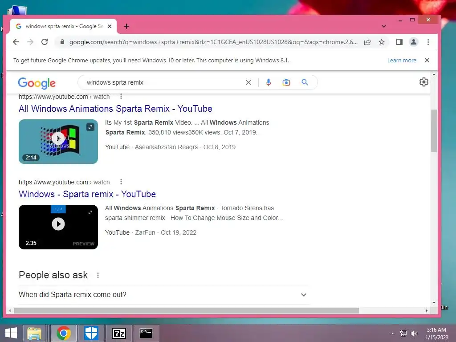
Task: Go back to the previous page
Action: pyautogui.click(x=16, y=42)
